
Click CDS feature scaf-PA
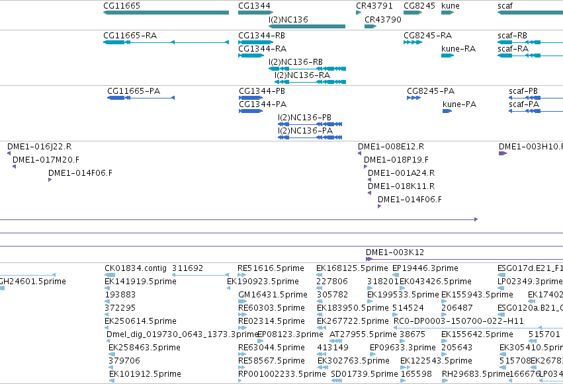pos(524,104)
